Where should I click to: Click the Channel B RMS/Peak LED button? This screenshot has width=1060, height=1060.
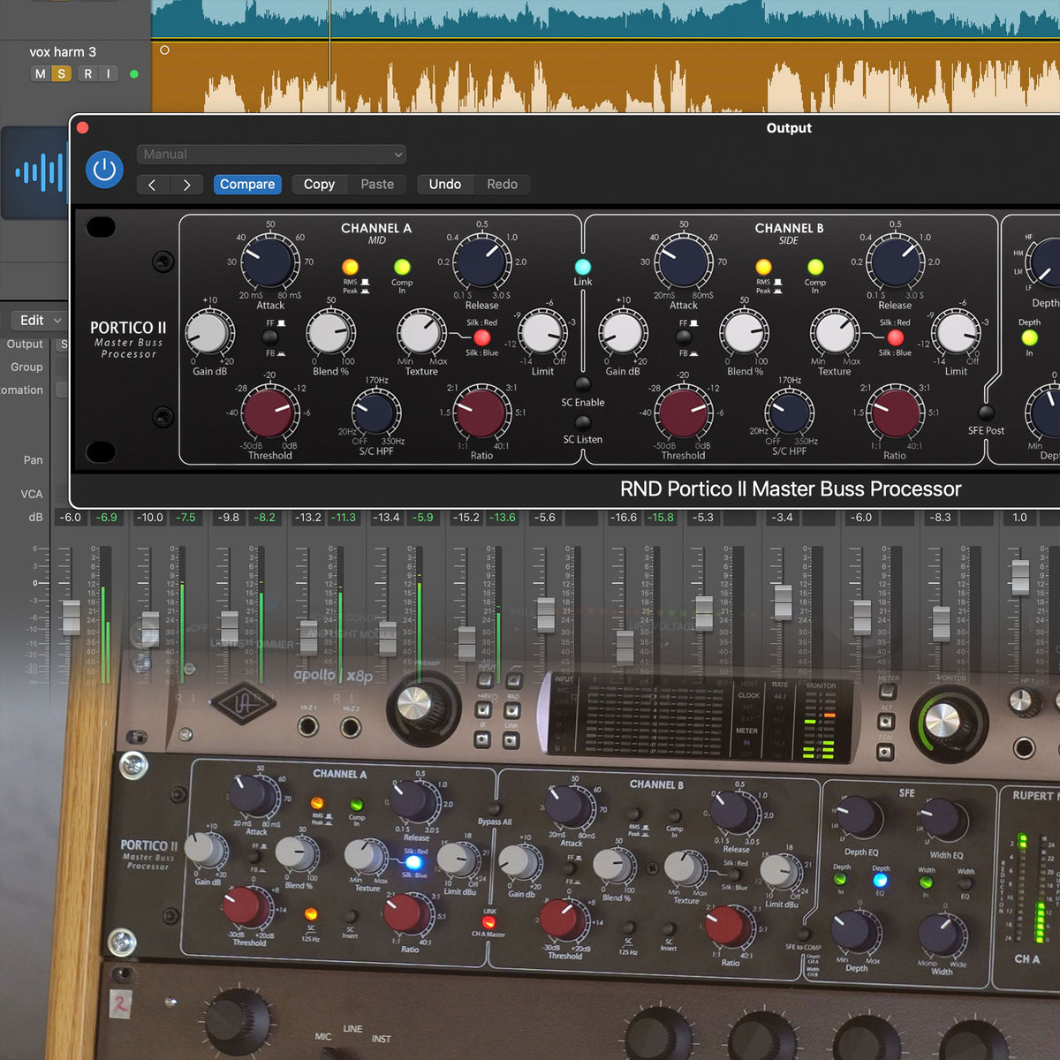pyautogui.click(x=763, y=267)
